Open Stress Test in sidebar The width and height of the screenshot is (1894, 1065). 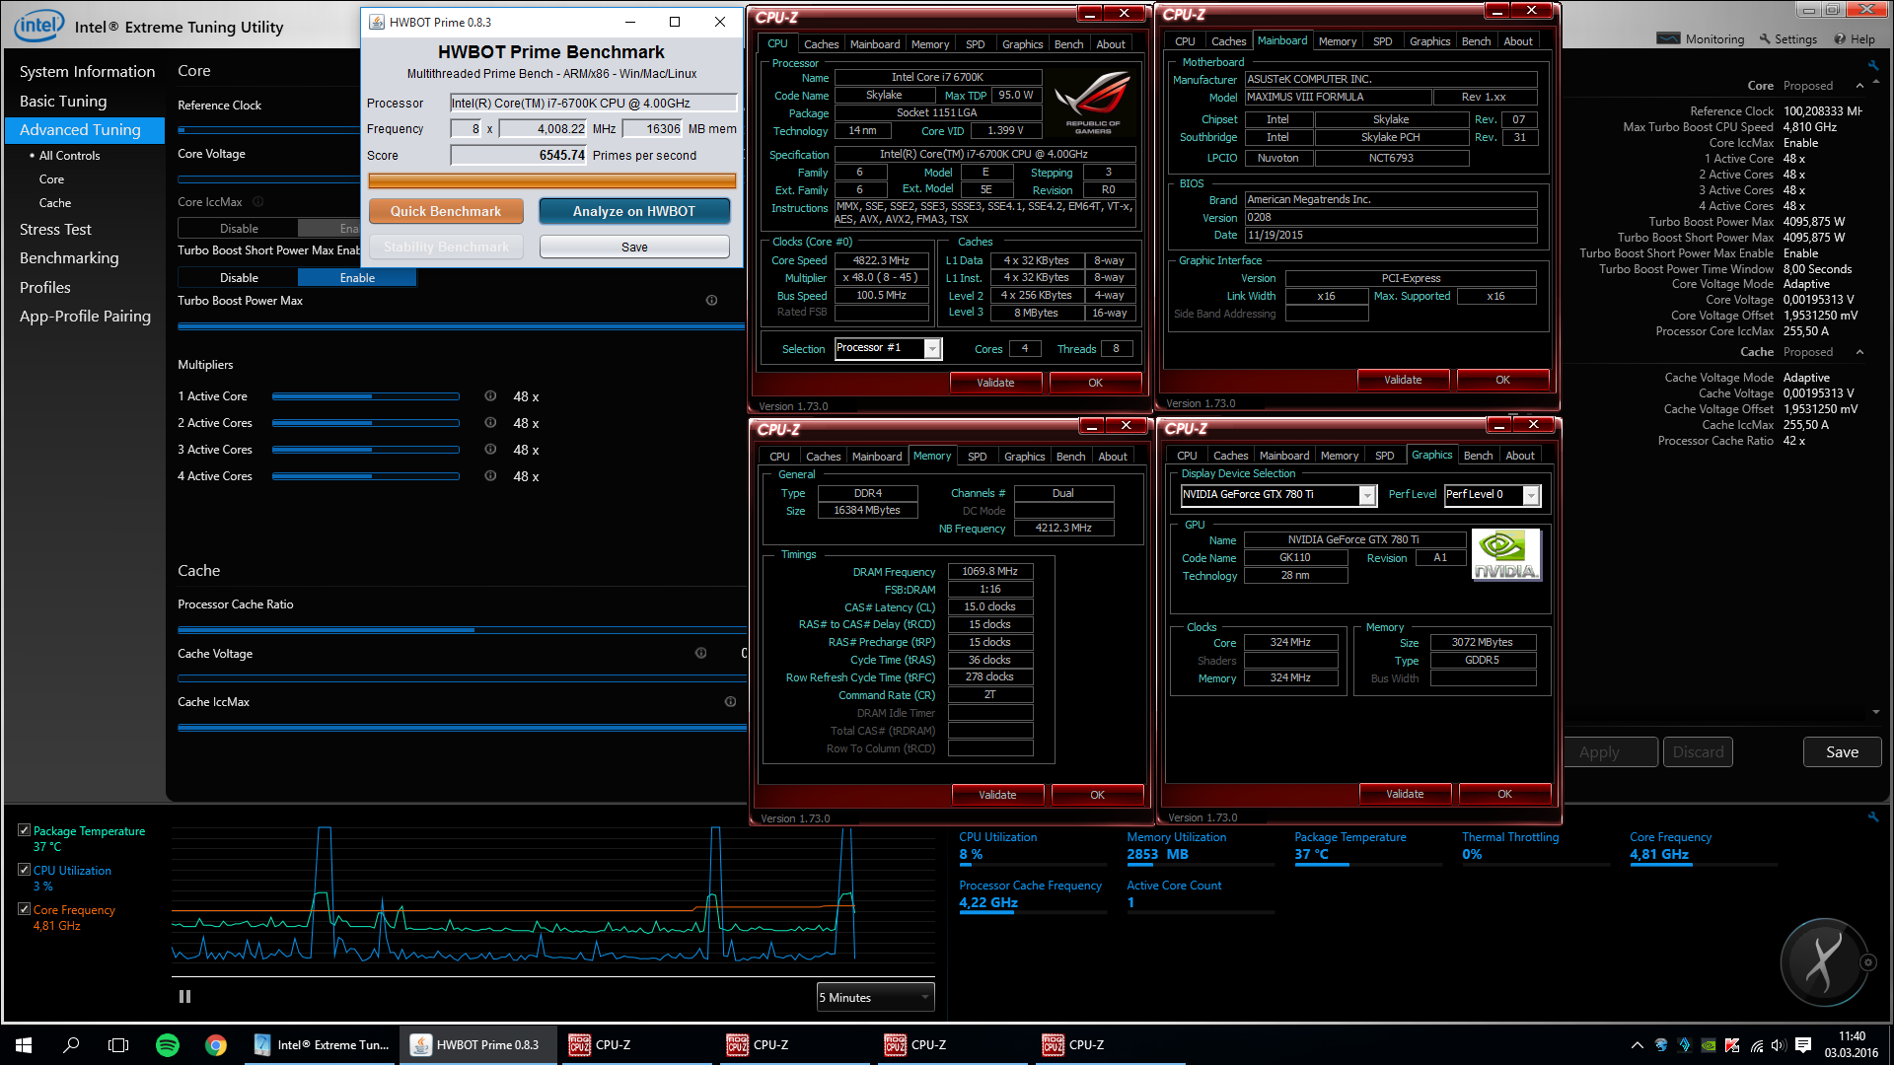[x=55, y=230]
